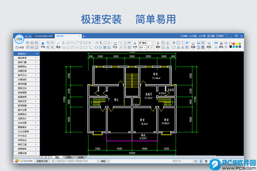257x171 pixels.
Task: Click the open file folder icon
Action: (x=28, y=43)
